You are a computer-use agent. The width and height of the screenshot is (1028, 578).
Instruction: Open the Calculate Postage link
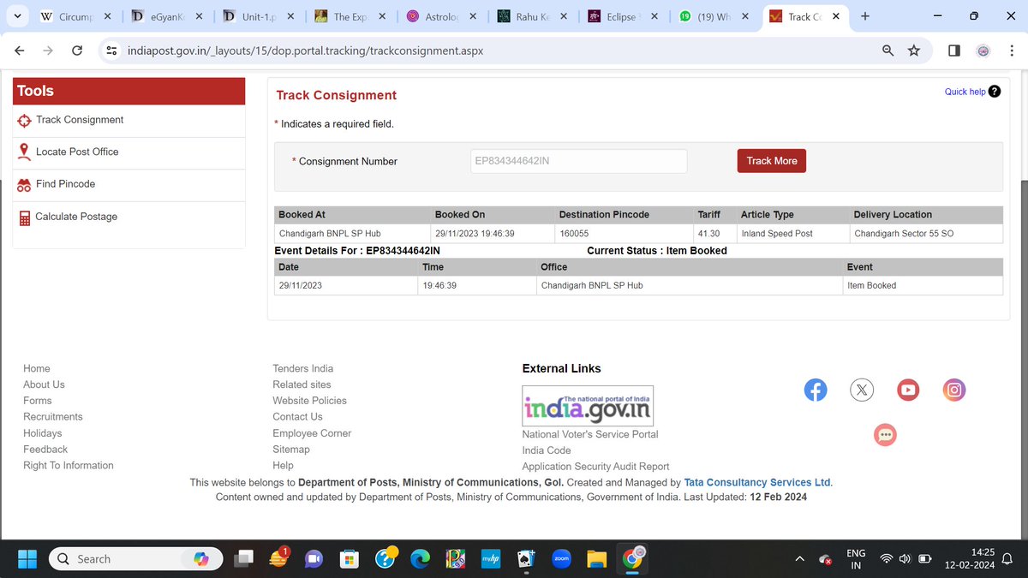76,217
